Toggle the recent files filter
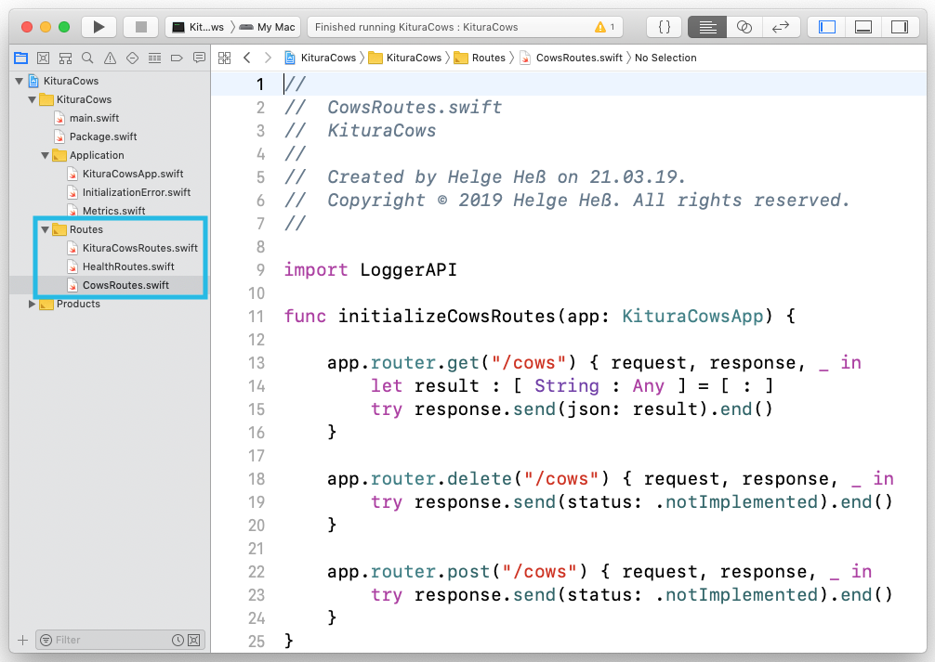The width and height of the screenshot is (935, 662). click(x=178, y=640)
